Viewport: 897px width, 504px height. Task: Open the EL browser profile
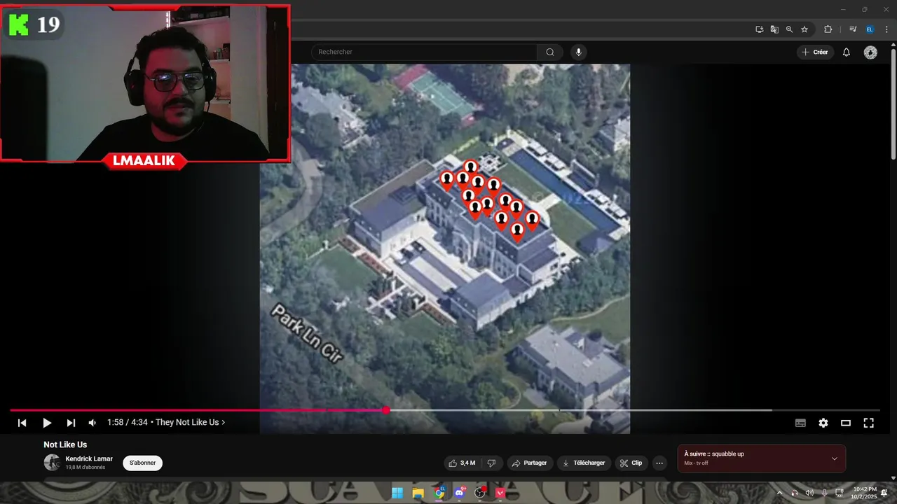click(870, 29)
